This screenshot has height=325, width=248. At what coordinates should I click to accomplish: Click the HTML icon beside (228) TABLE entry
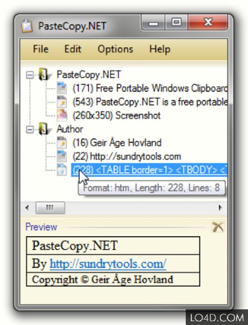pyautogui.click(x=62, y=170)
